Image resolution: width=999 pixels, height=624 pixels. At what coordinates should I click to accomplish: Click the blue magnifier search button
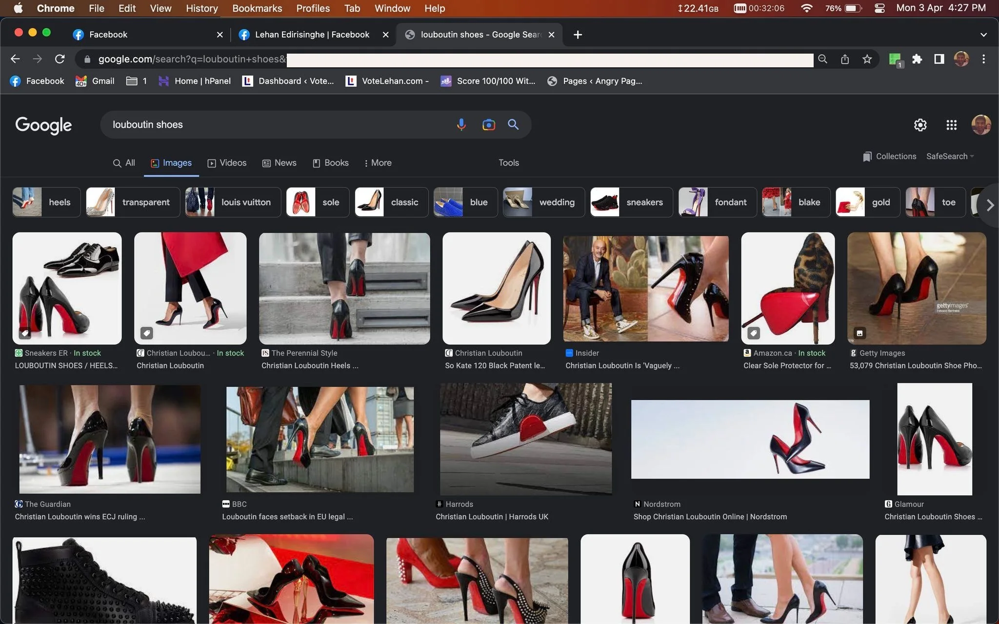tap(513, 124)
